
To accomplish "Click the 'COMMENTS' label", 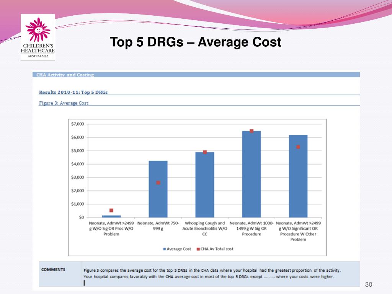I will tap(53, 269).
